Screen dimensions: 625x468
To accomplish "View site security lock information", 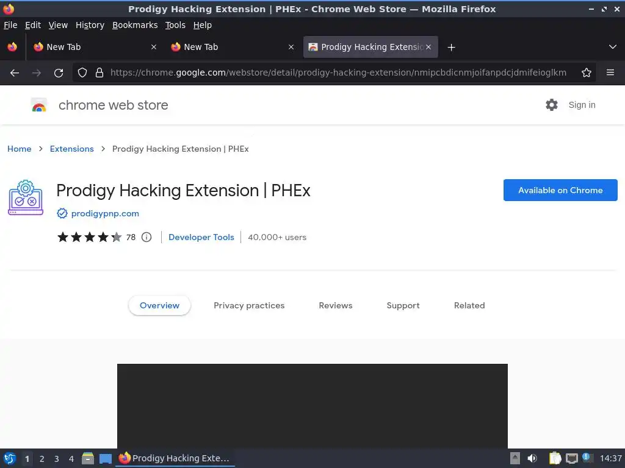I will click(99, 73).
